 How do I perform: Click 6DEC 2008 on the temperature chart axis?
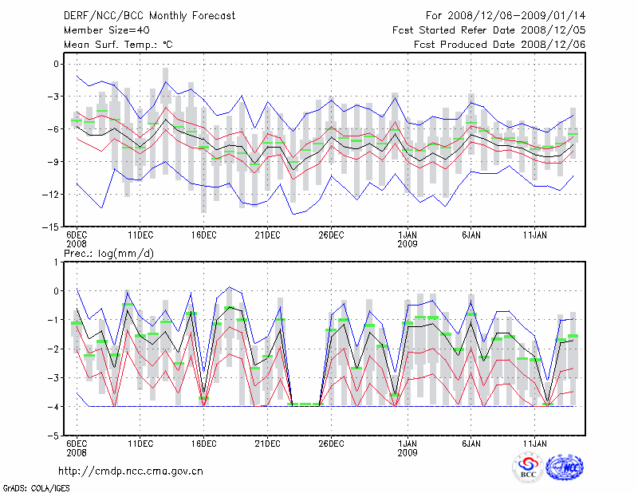(x=76, y=239)
